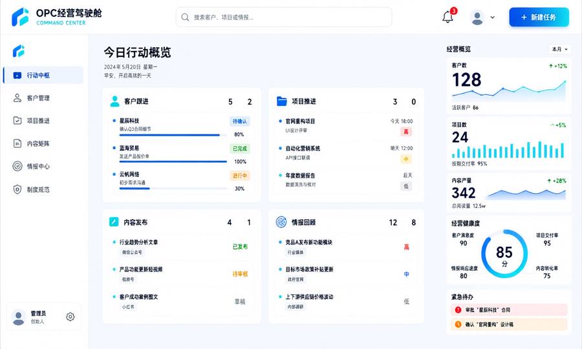Click the 客户跟进 card person icon
Image resolution: width=582 pixels, height=349 pixels.
tap(114, 101)
